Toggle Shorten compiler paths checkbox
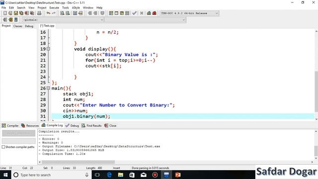The height and width of the screenshot is (179, 318). point(3,147)
